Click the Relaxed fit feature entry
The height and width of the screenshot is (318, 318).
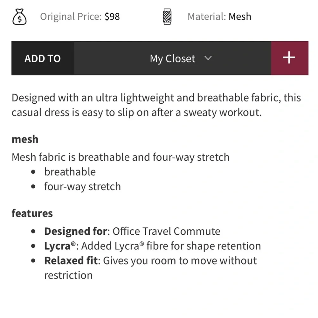(150, 268)
